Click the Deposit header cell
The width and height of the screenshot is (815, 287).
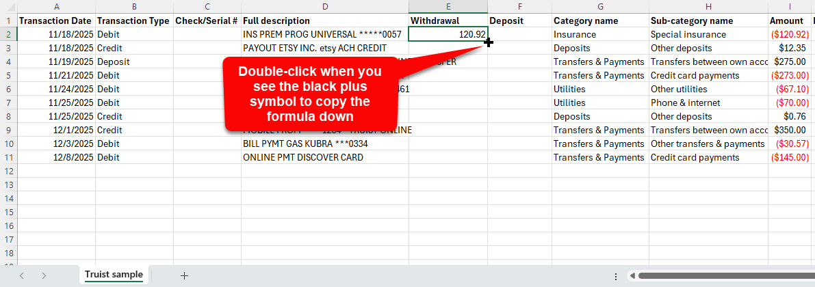[x=519, y=20]
